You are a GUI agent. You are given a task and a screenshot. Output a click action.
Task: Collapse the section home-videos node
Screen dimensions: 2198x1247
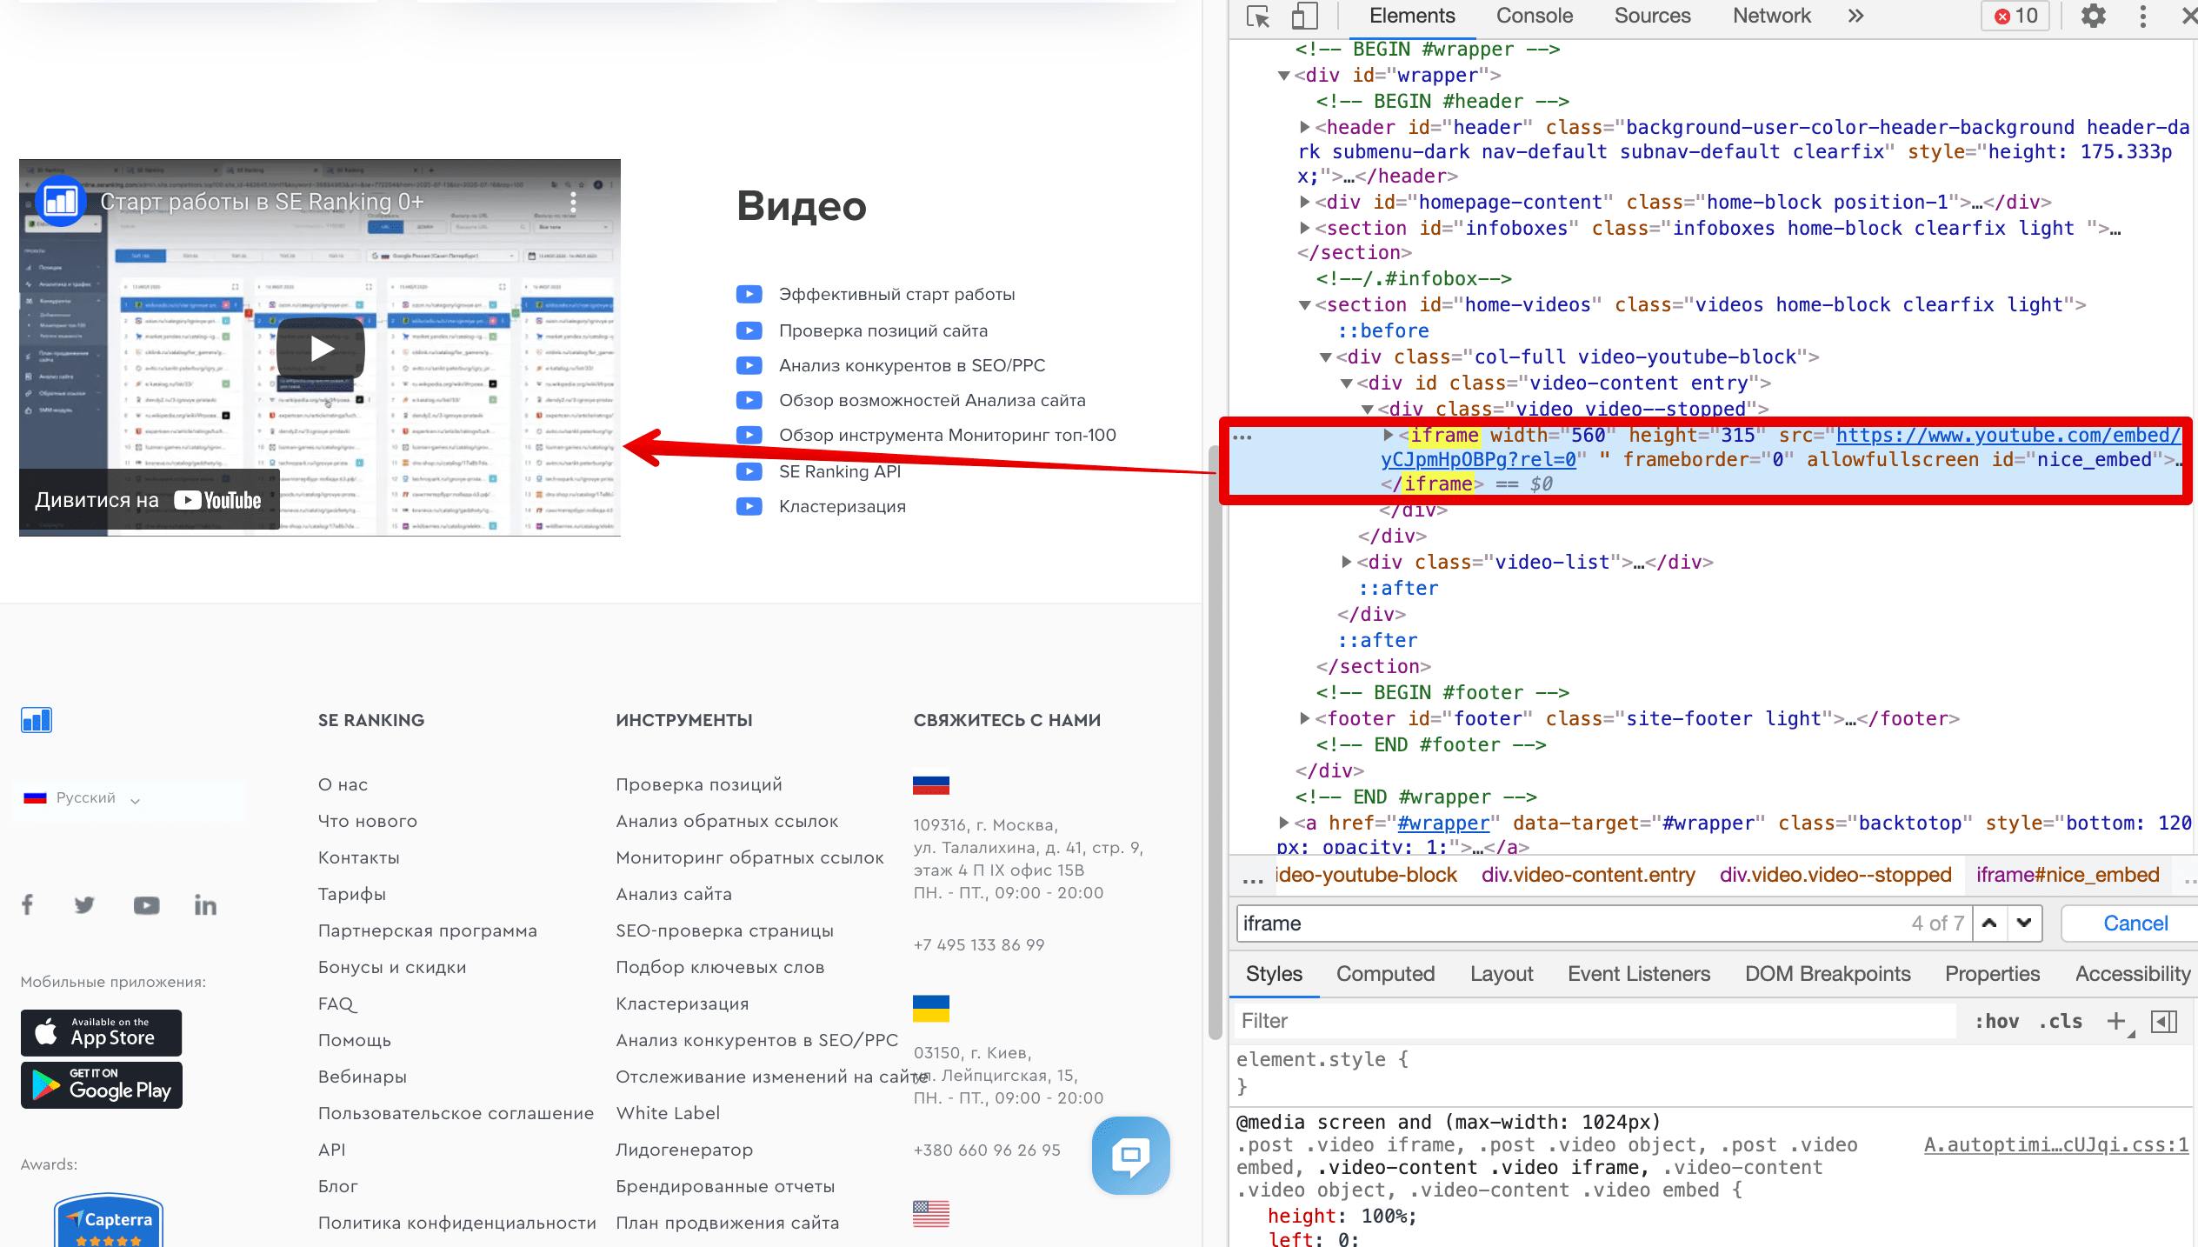click(1304, 305)
